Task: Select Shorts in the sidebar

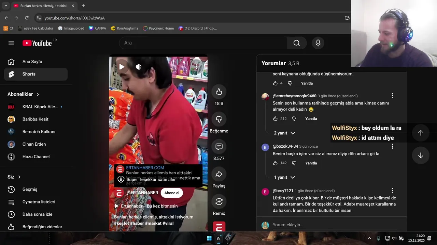Action: pos(36,74)
